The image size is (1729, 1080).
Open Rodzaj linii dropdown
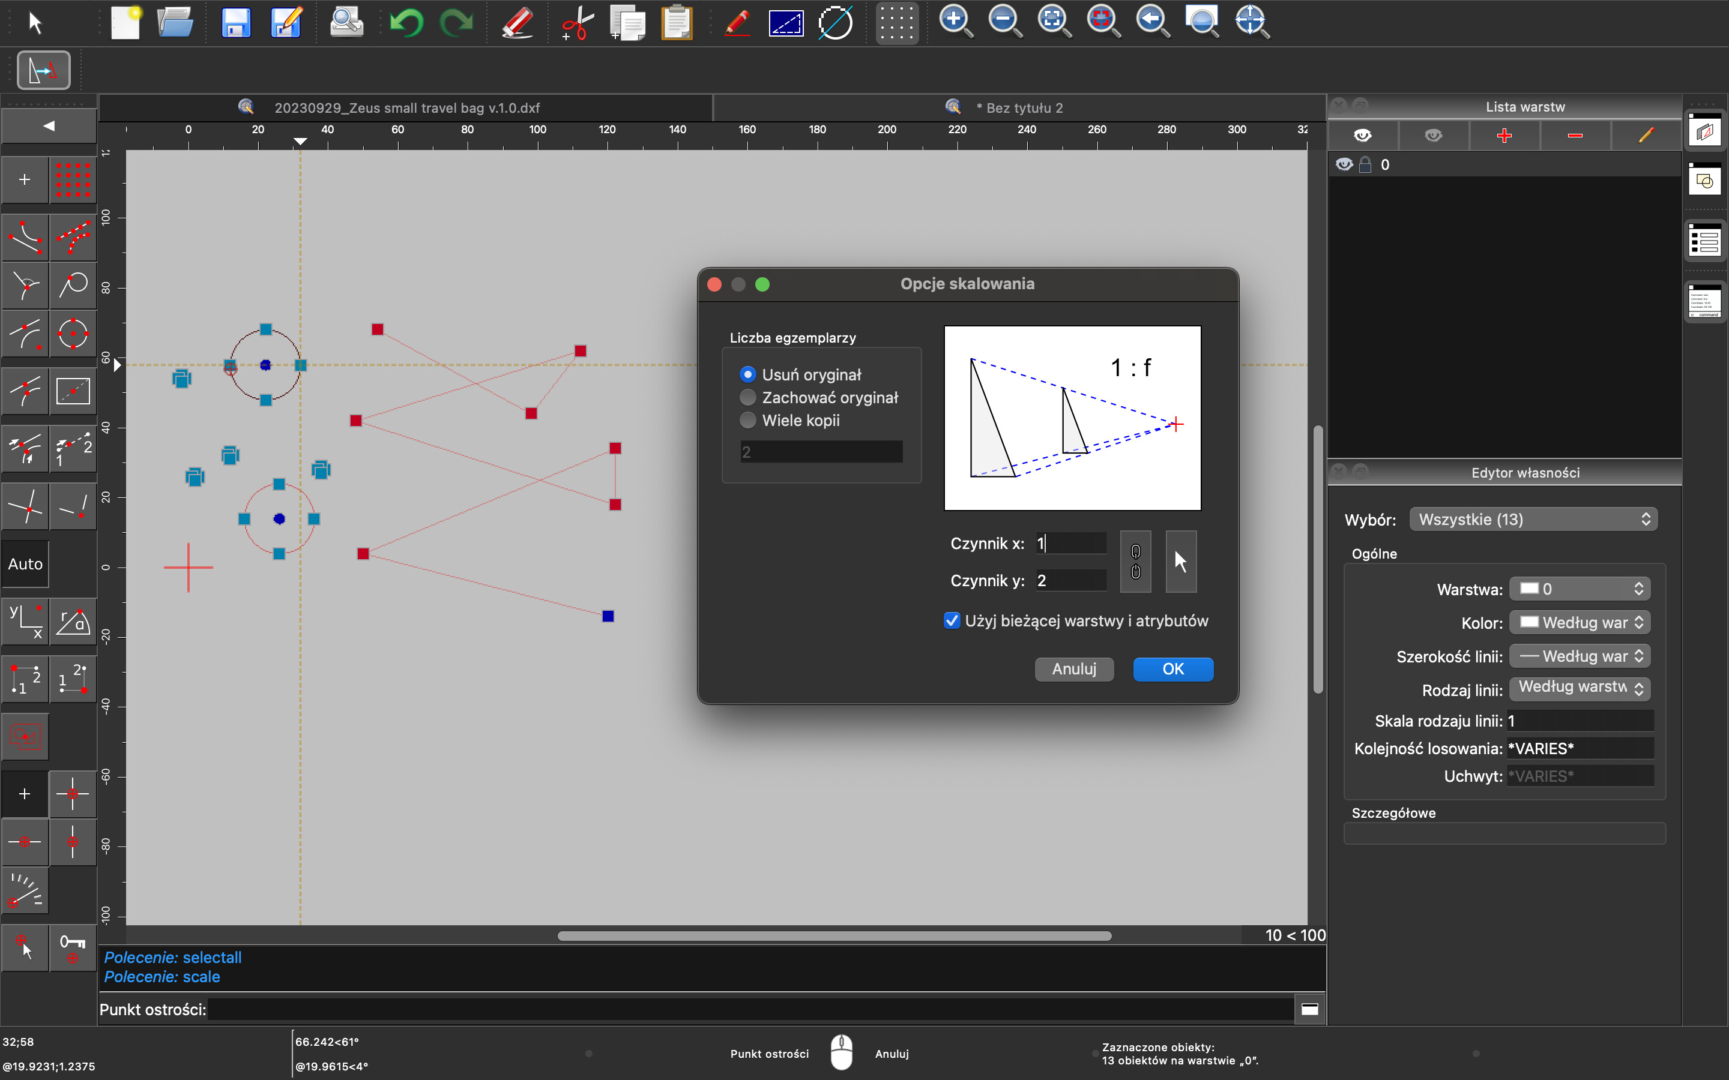tap(1580, 689)
